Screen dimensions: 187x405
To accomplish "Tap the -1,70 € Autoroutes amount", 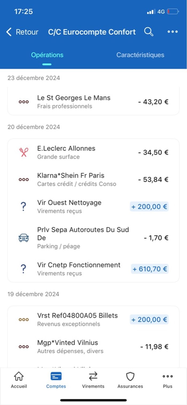I will [156, 238].
